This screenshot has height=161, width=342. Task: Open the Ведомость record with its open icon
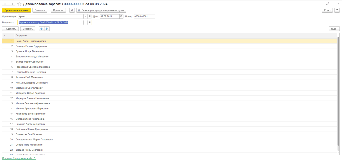click(89, 22)
